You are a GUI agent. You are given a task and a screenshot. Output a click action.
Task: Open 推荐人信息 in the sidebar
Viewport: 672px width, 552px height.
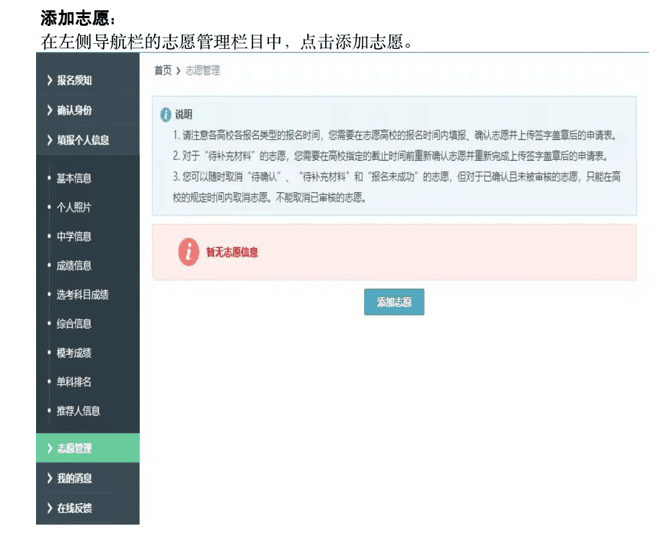(78, 411)
